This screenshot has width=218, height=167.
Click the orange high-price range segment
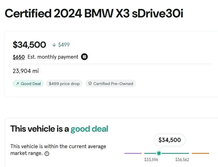[201, 153]
